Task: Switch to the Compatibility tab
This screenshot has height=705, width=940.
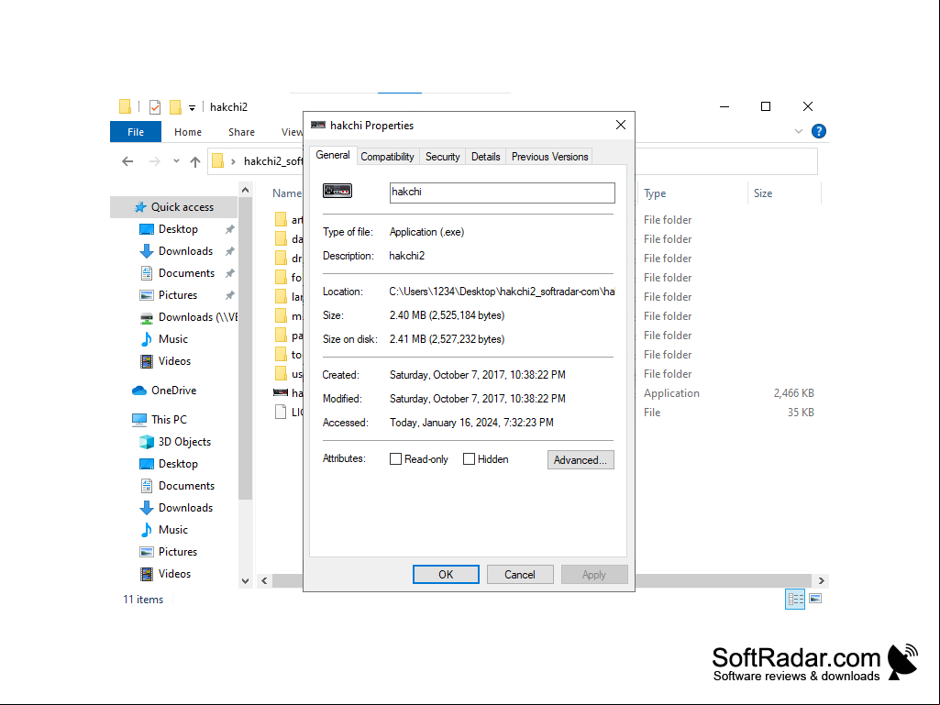Action: [x=387, y=157]
